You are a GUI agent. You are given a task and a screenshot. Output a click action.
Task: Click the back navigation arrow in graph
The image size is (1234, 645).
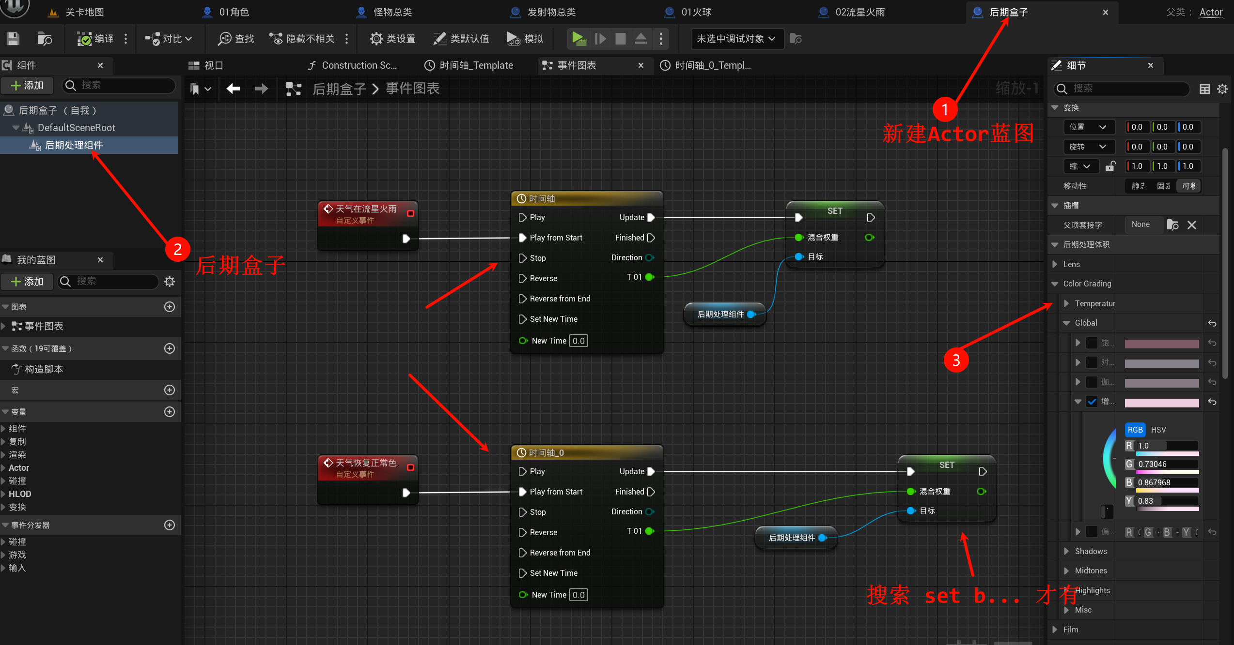[x=234, y=89]
